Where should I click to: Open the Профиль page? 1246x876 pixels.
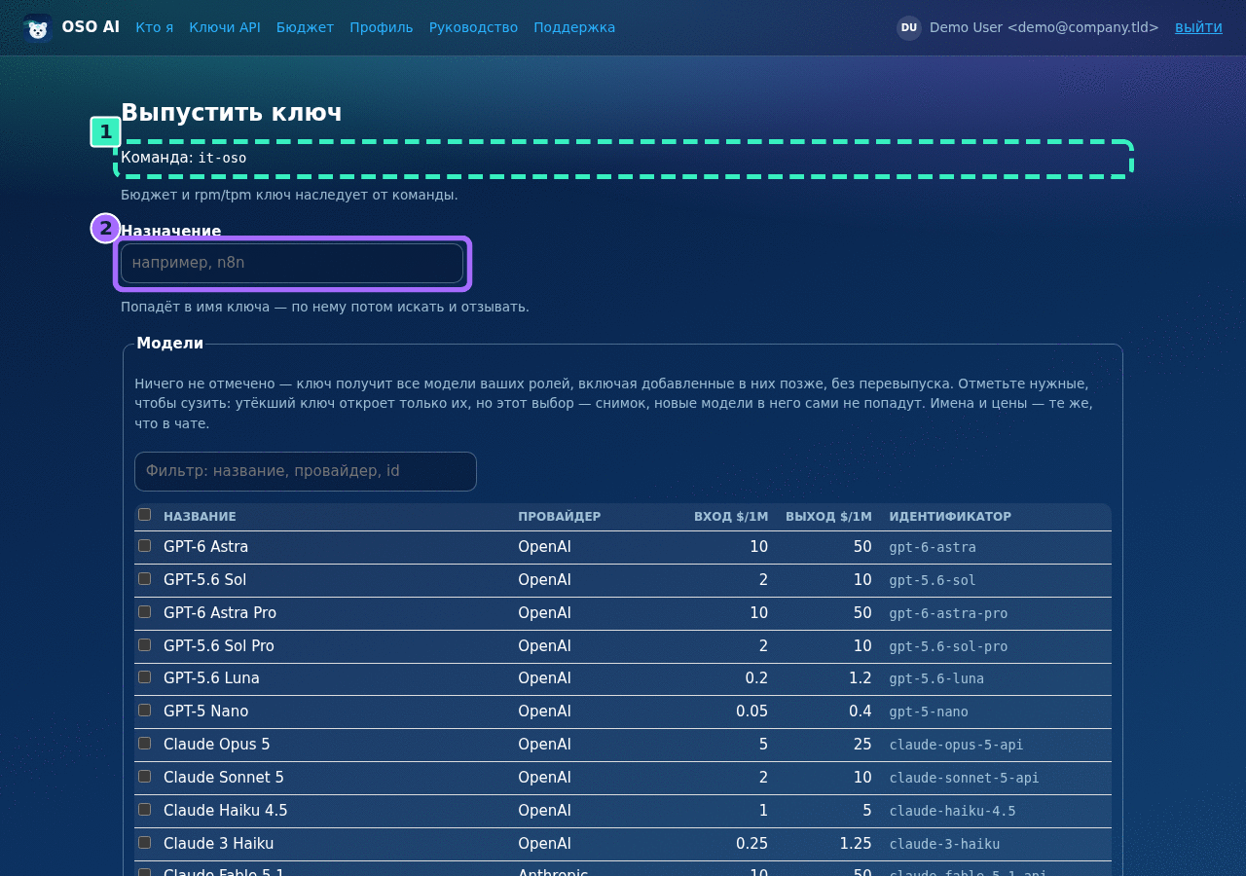[x=382, y=27]
